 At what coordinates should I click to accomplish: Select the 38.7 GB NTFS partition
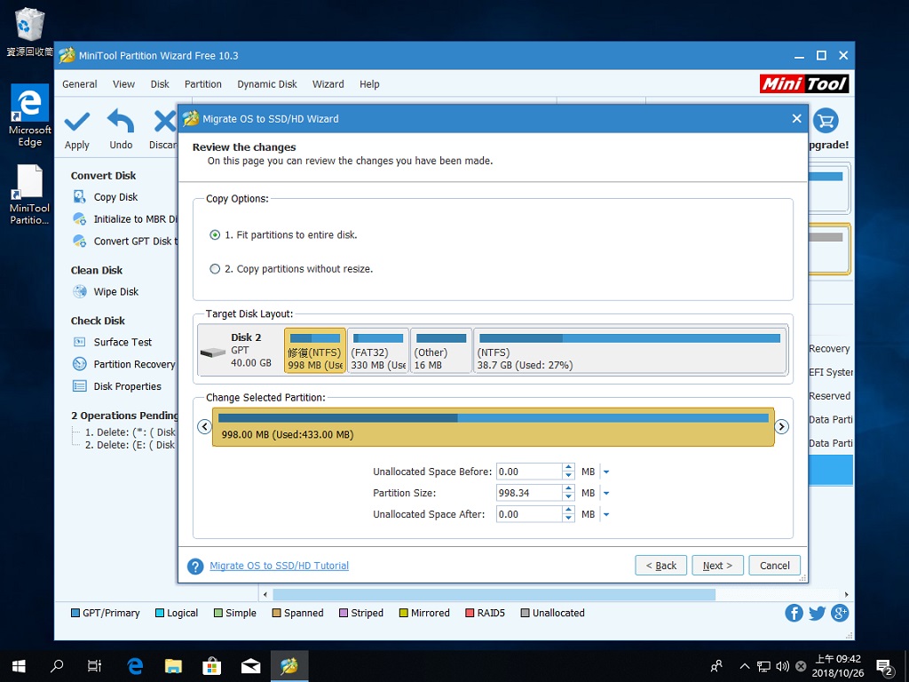click(630, 351)
